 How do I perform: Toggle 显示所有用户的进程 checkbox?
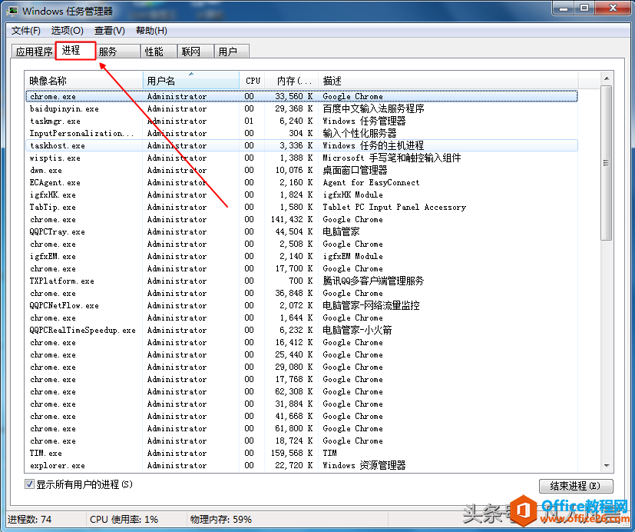[29, 484]
